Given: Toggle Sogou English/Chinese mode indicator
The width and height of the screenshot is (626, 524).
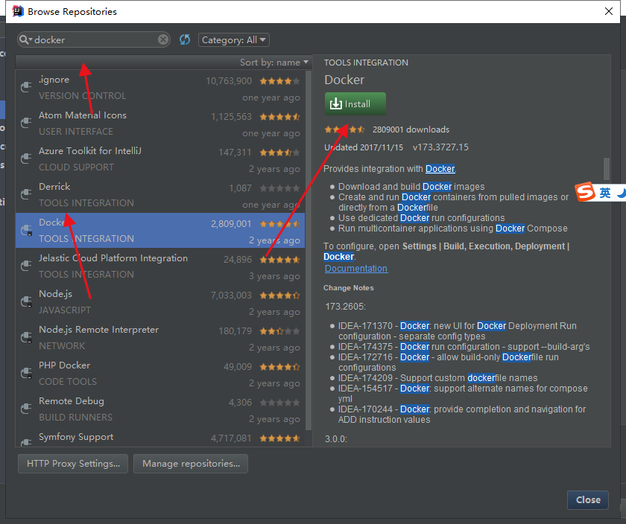Looking at the screenshot, I should pyautogui.click(x=605, y=193).
